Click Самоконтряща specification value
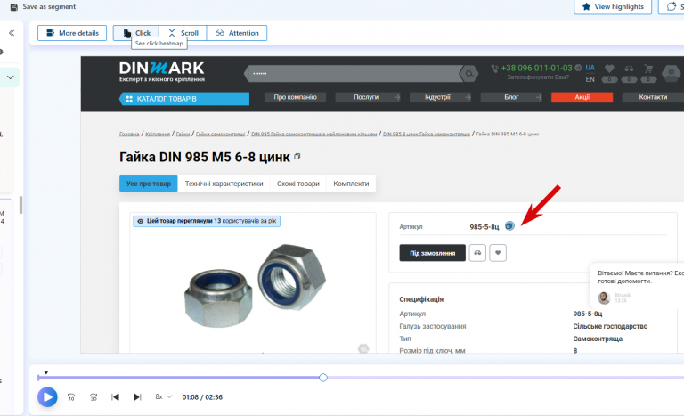The height and width of the screenshot is (416, 684). (598, 339)
